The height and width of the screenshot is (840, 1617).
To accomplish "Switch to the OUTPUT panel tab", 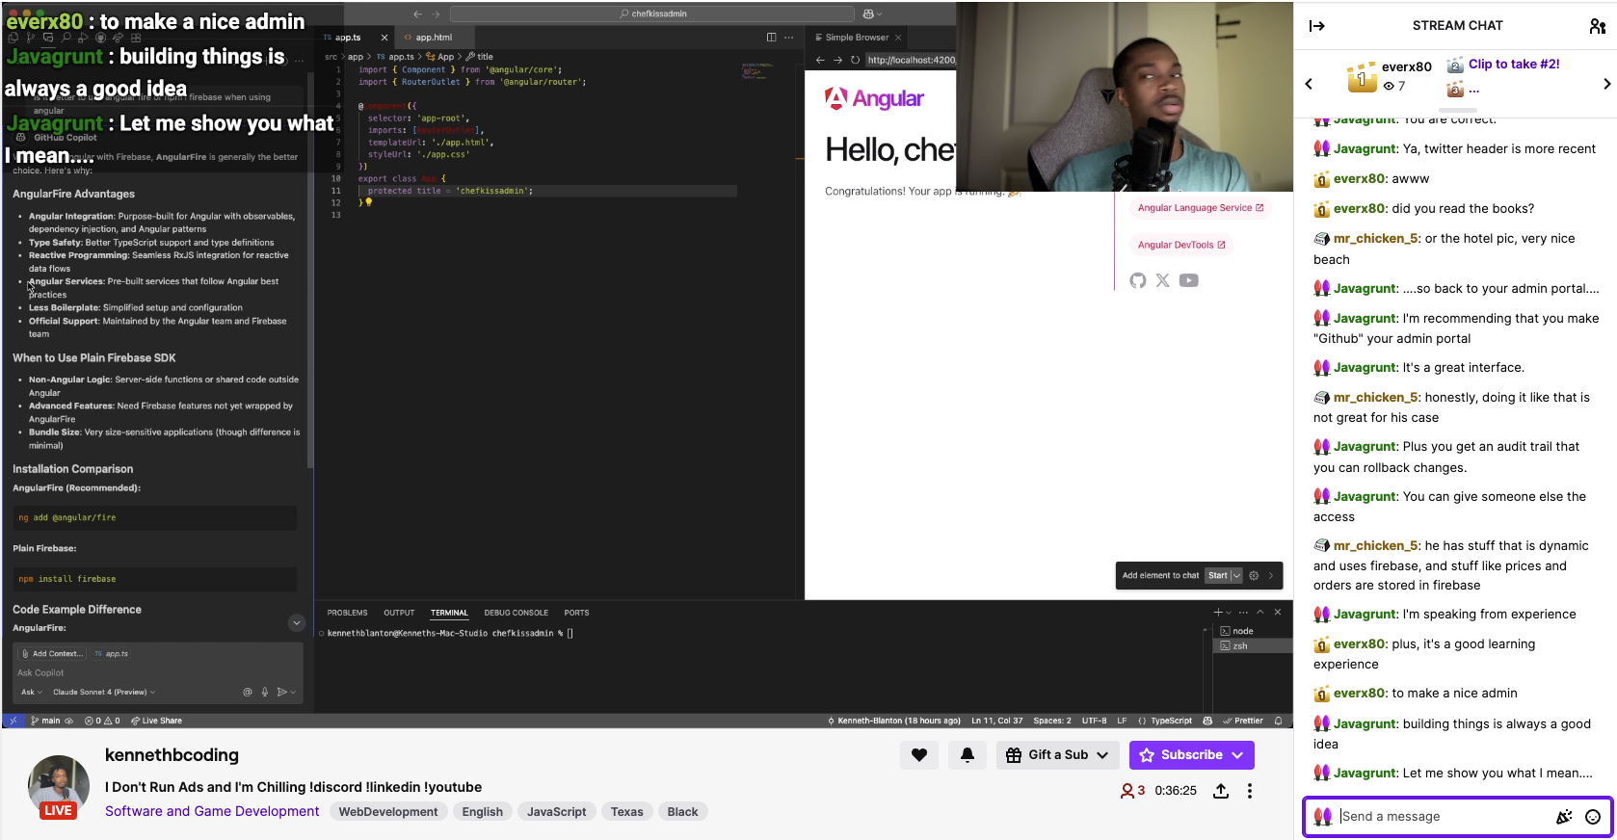I will coord(399,613).
